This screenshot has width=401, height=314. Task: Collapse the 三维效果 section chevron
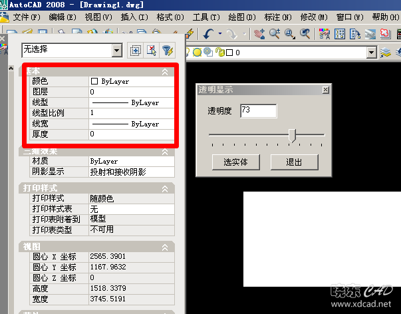(165, 152)
